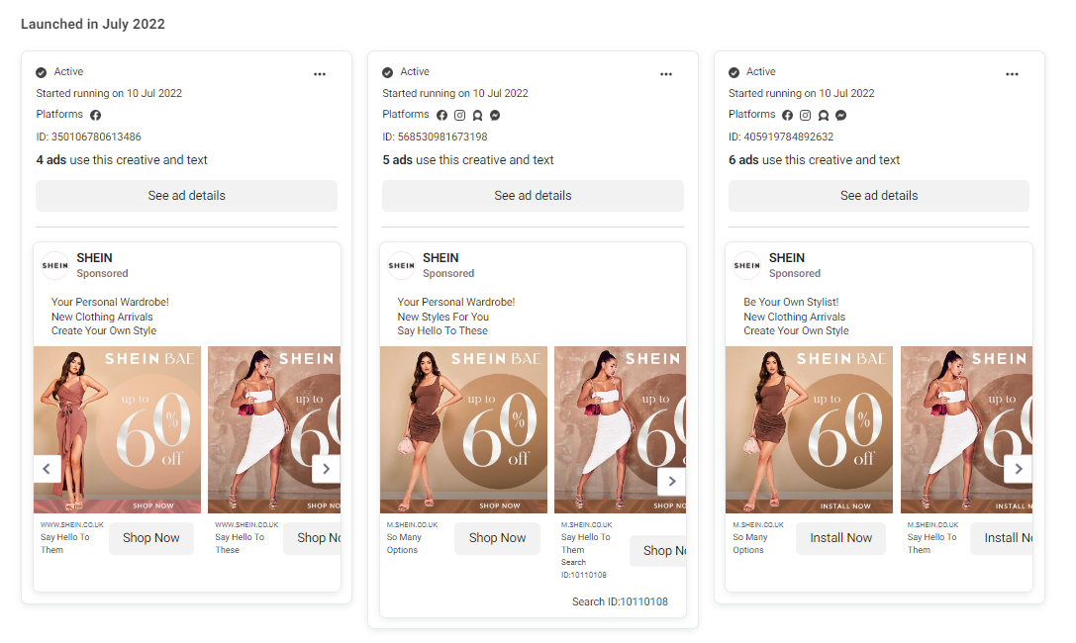This screenshot has width=1076, height=643.
Task: Select '6 ads use this creative and text'
Action: click(814, 159)
